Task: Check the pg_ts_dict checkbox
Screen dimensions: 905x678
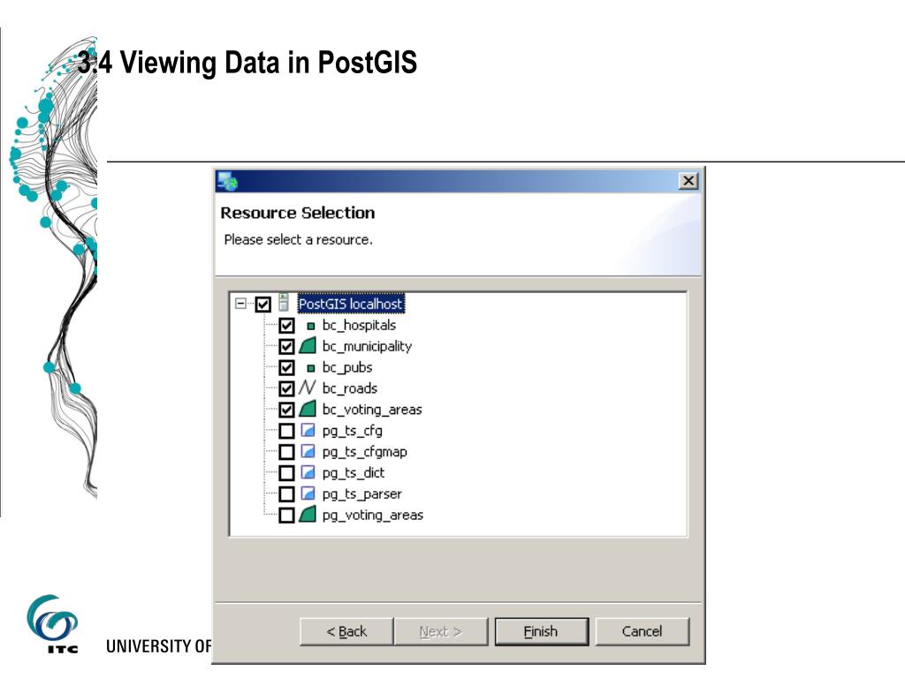Action: coord(287,473)
